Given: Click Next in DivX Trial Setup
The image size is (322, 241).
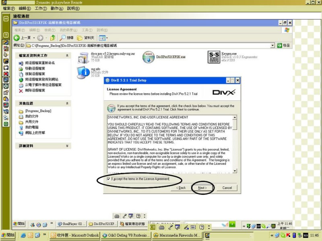Looking at the screenshot, I should point(202,188).
